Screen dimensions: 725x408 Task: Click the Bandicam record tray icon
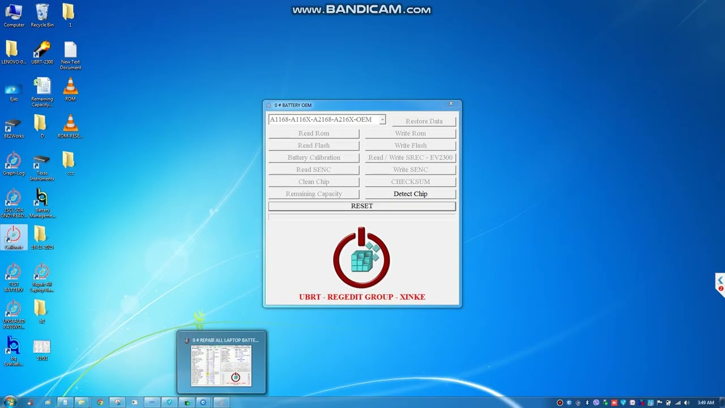pyautogui.click(x=560, y=403)
